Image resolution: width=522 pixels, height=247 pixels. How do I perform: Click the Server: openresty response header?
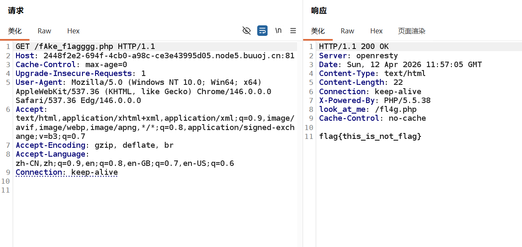[x=358, y=55]
